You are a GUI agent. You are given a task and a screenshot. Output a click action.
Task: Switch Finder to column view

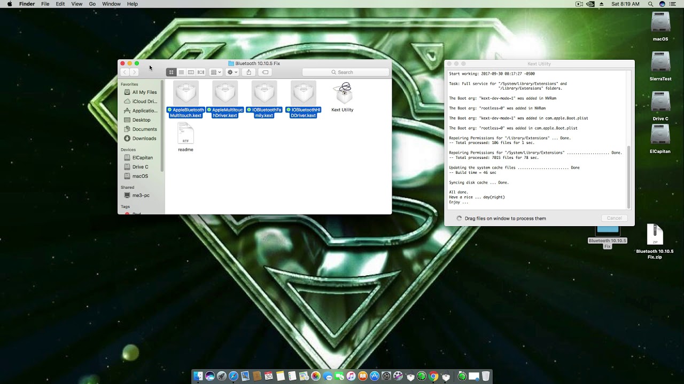[x=191, y=72]
